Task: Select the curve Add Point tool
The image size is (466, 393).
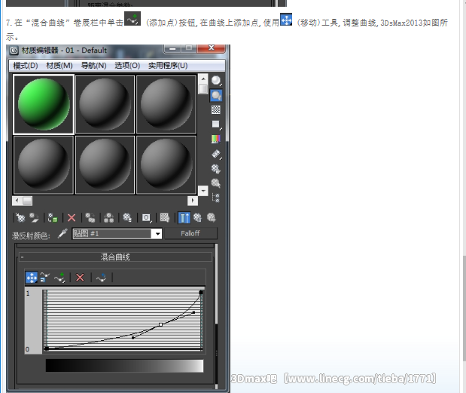Action: point(59,278)
